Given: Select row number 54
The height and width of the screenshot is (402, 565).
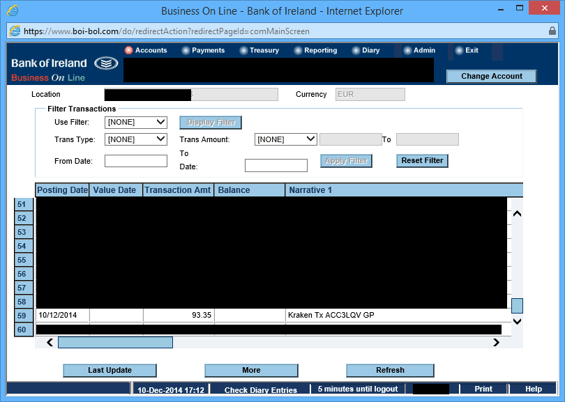Looking at the screenshot, I should (24, 246).
